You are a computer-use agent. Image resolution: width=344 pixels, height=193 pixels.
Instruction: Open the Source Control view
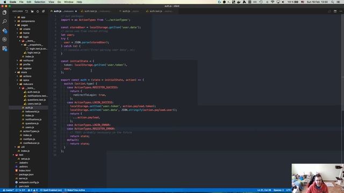(x=4, y=31)
